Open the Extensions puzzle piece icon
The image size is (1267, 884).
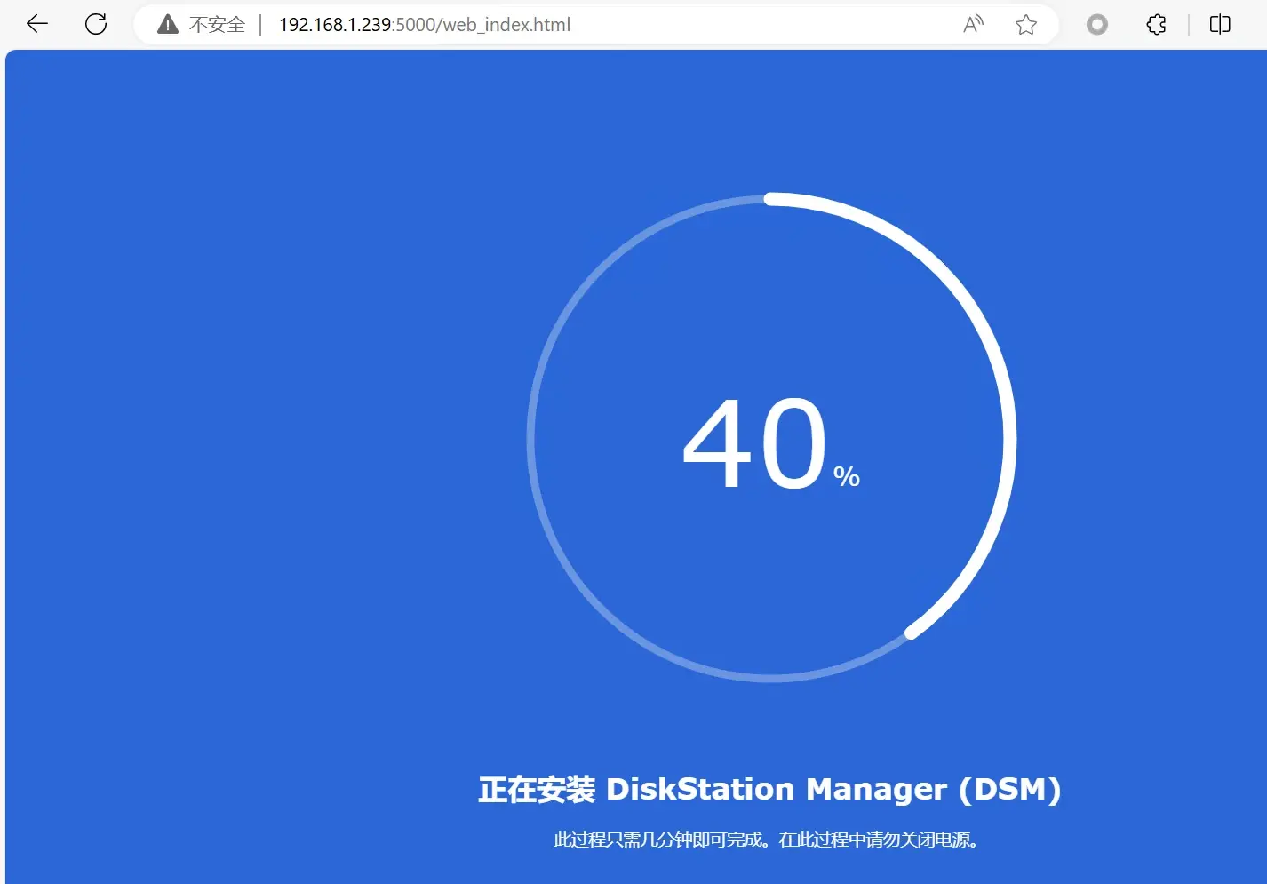1156,25
